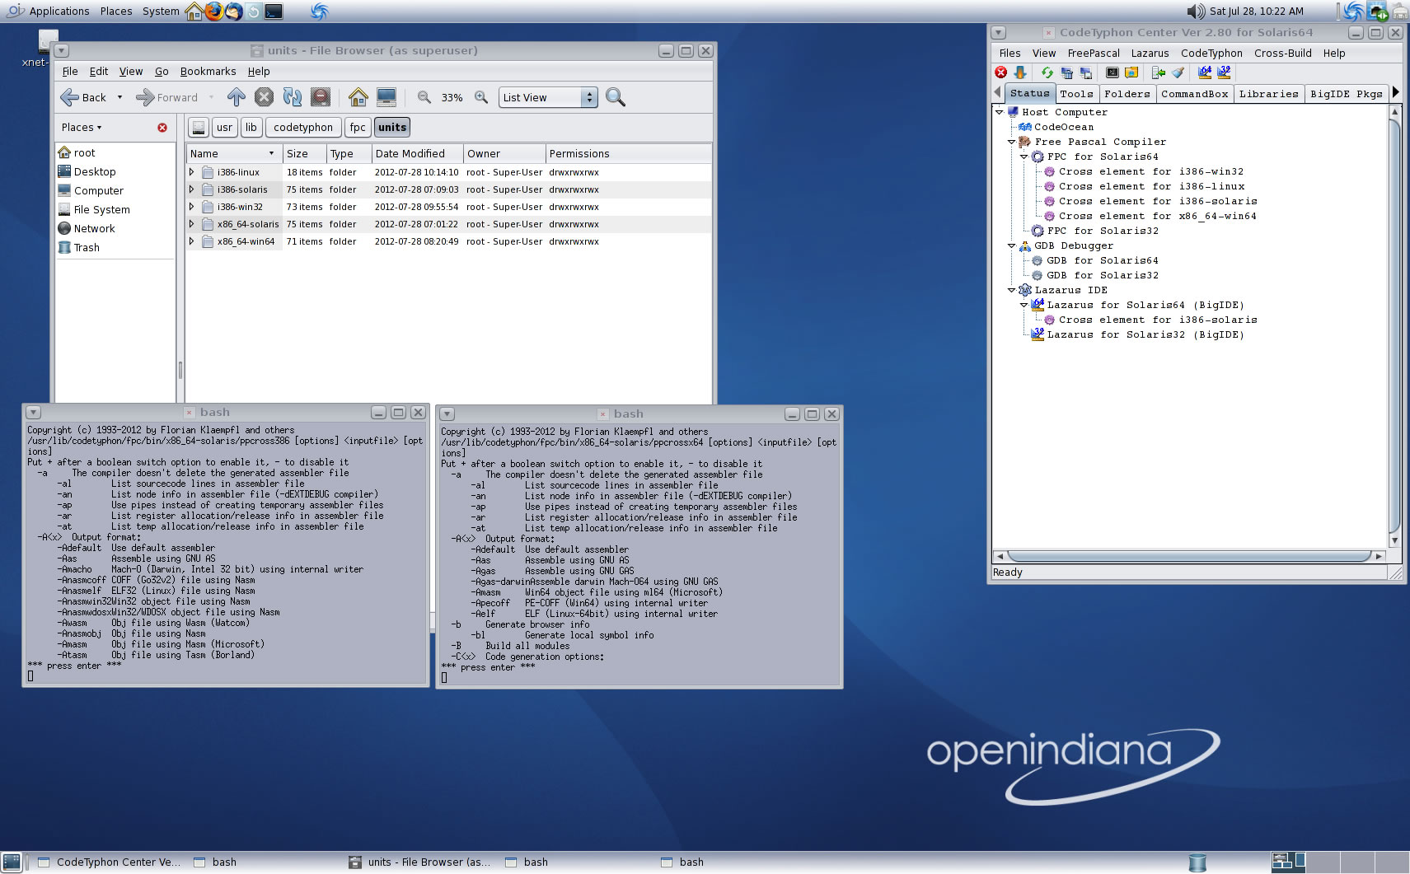Collapse the Free Pascal Compiler node
Image resolution: width=1410 pixels, height=874 pixels.
coord(1012,142)
